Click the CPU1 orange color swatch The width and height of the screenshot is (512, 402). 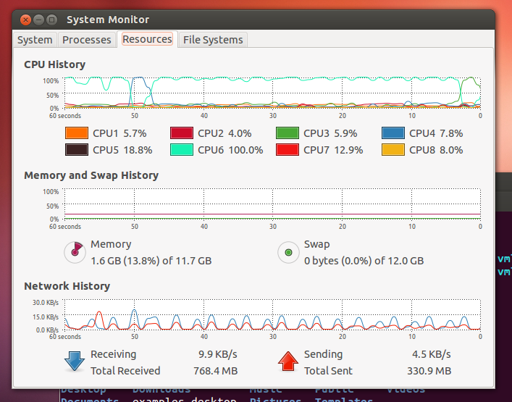pyautogui.click(x=77, y=133)
